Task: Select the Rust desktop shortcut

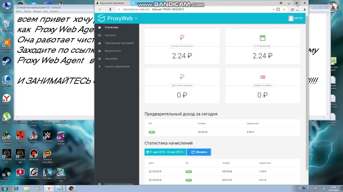Action: [20, 137]
